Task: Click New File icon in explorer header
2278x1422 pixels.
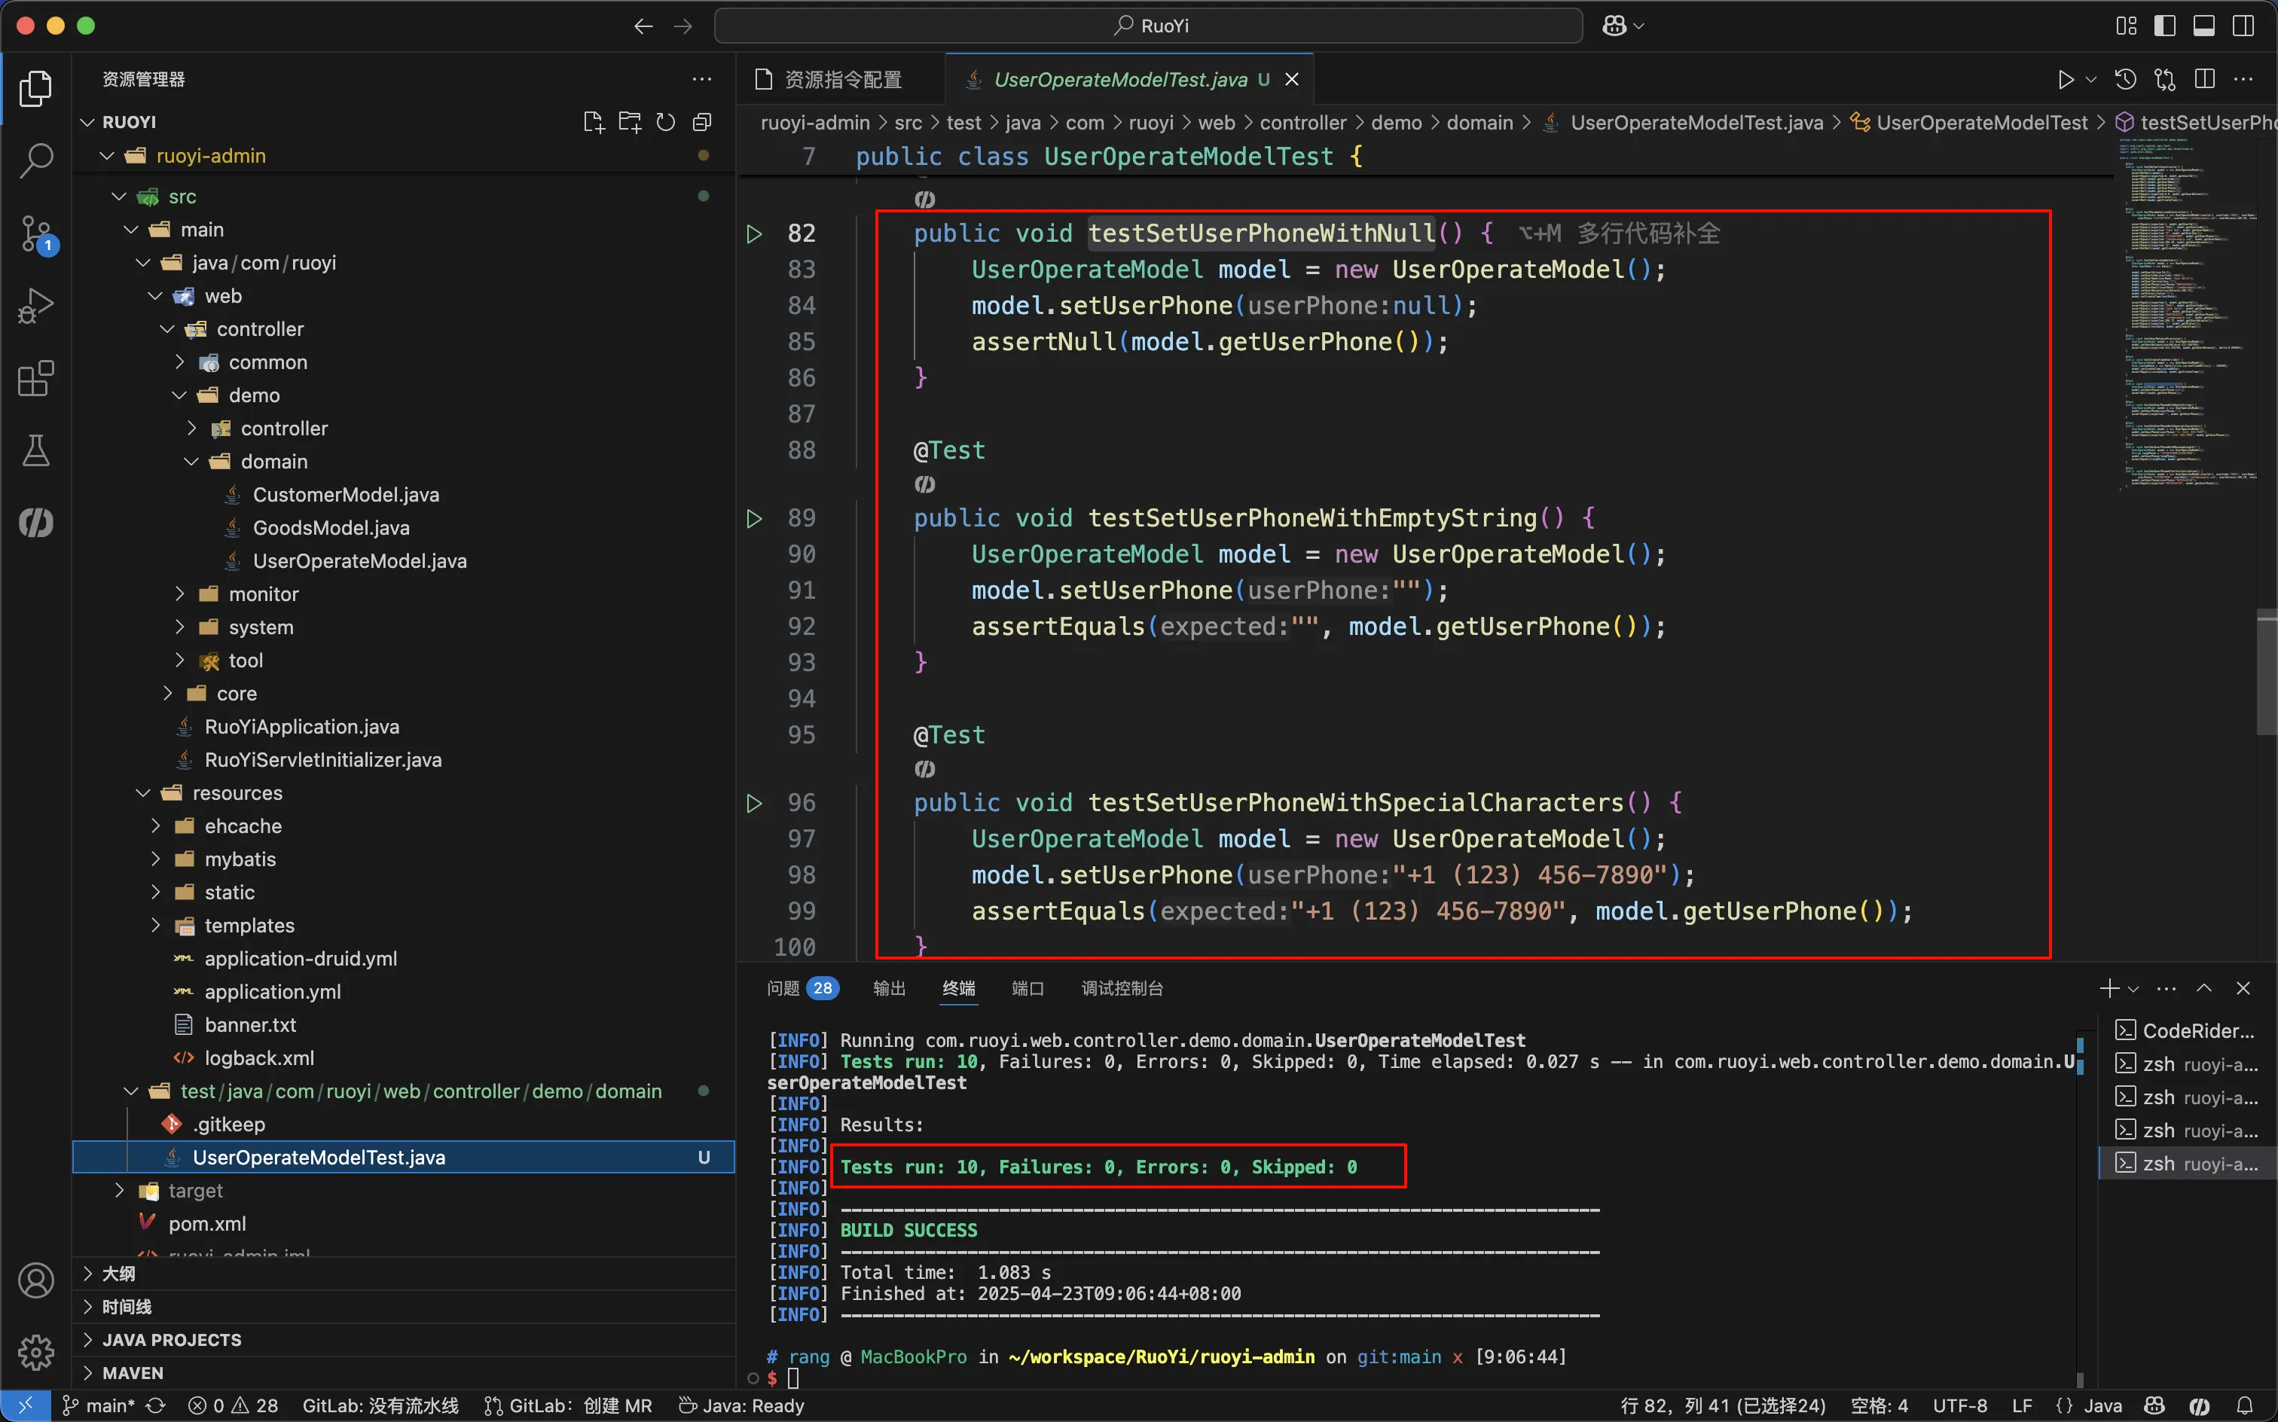Action: 593,122
